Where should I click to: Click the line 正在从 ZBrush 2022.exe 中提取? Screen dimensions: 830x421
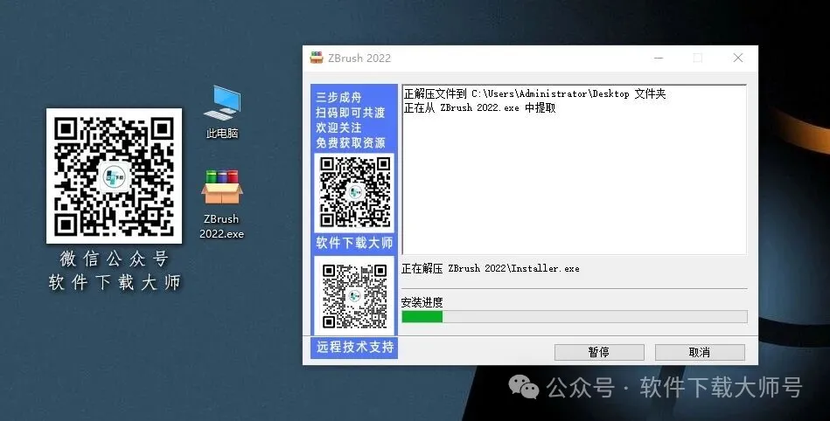(479, 108)
